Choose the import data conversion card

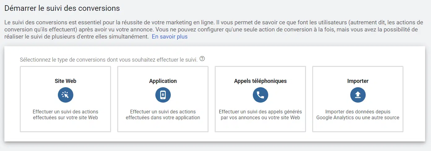coord(358,99)
